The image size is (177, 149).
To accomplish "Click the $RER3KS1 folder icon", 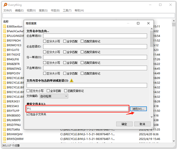I will (4, 101).
